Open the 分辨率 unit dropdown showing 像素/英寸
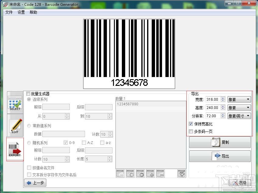This screenshot has height=193, width=258. [x=239, y=116]
